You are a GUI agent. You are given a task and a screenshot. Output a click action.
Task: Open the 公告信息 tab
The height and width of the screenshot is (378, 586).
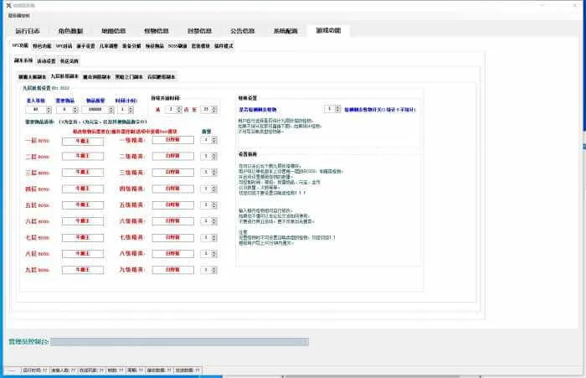243,31
